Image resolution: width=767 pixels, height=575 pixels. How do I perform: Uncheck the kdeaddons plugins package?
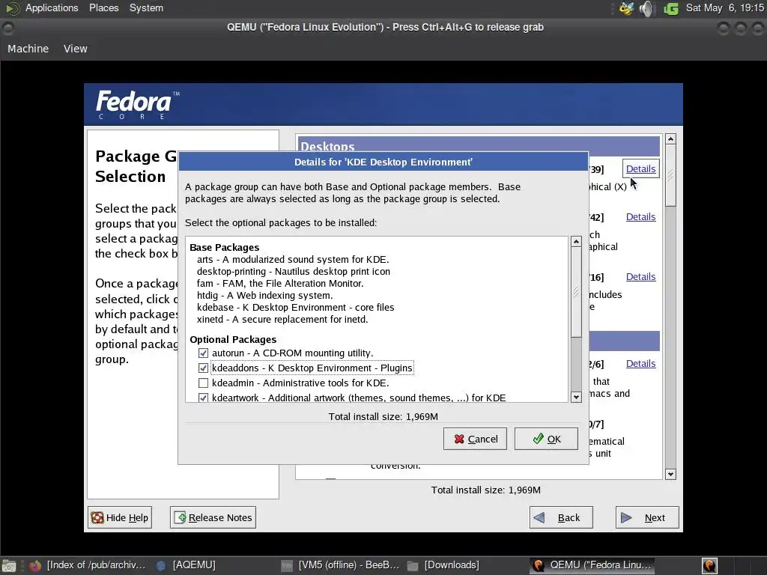(203, 368)
